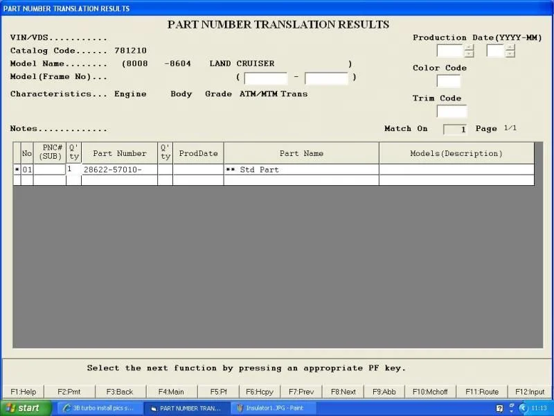Click the Page 1/1 indicator

coord(496,128)
